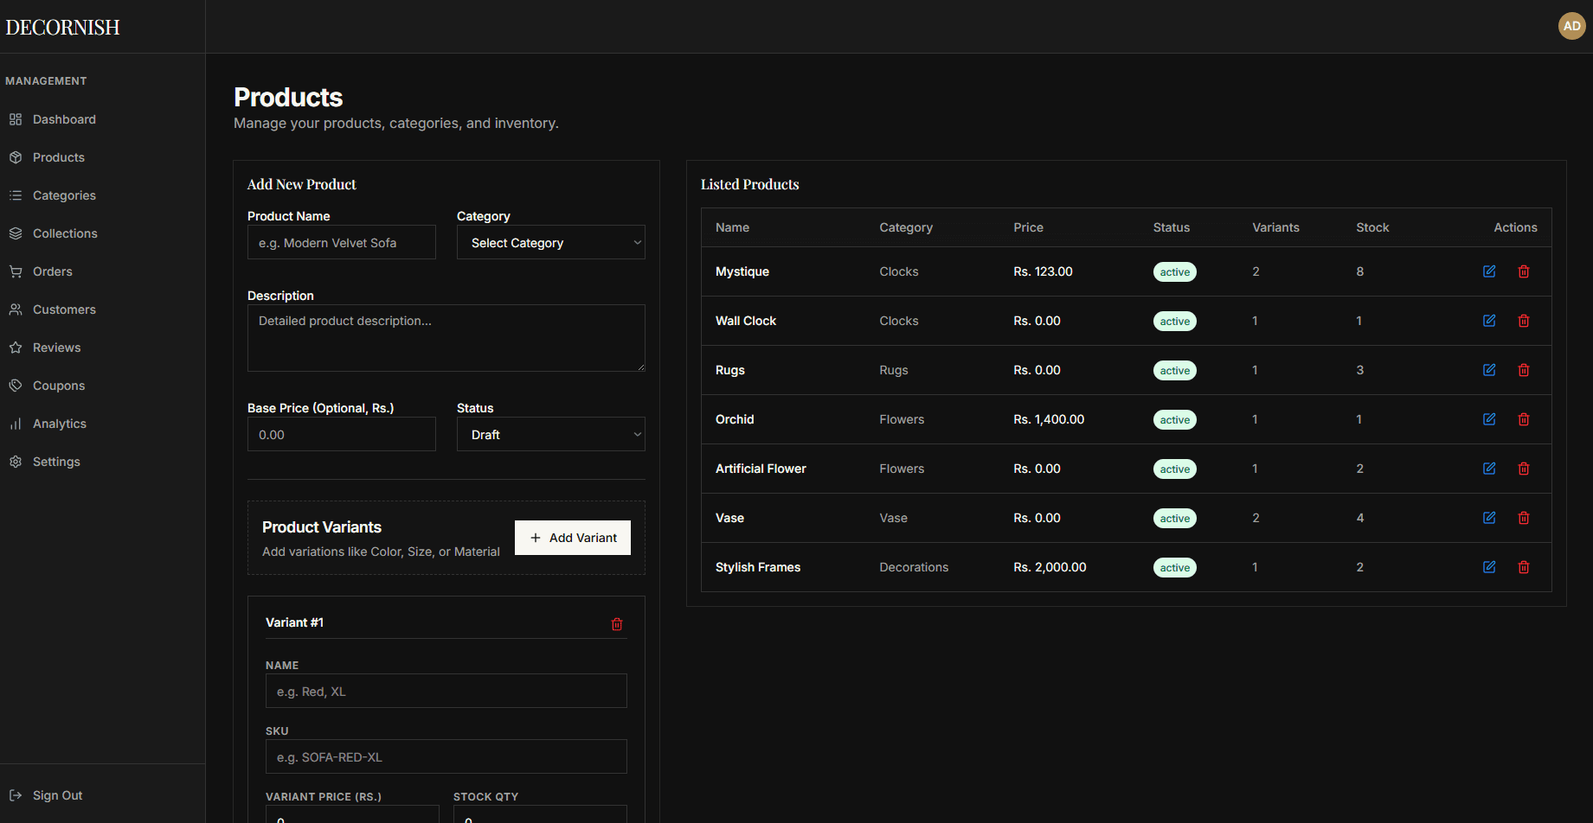
Task: Focus the Product Name field
Action: click(342, 243)
